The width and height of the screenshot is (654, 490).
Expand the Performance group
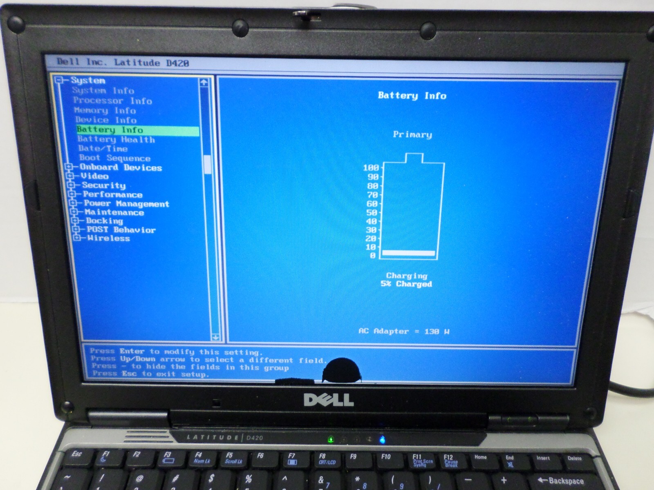pyautogui.click(x=72, y=194)
